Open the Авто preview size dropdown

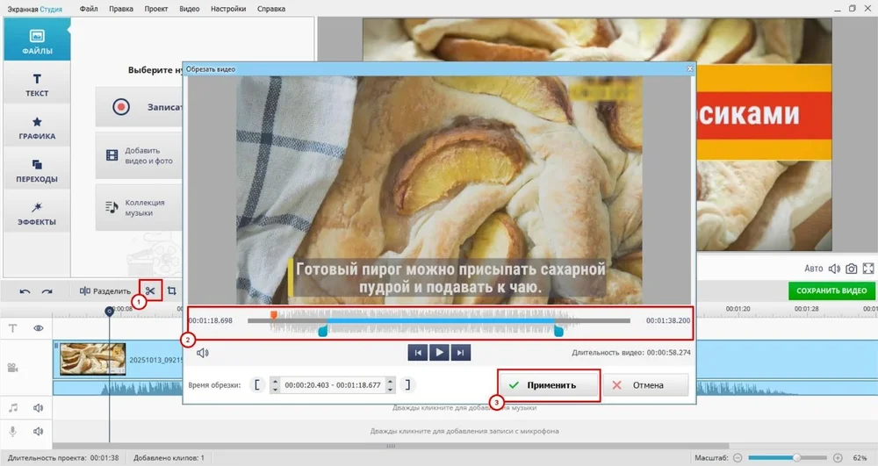click(814, 269)
